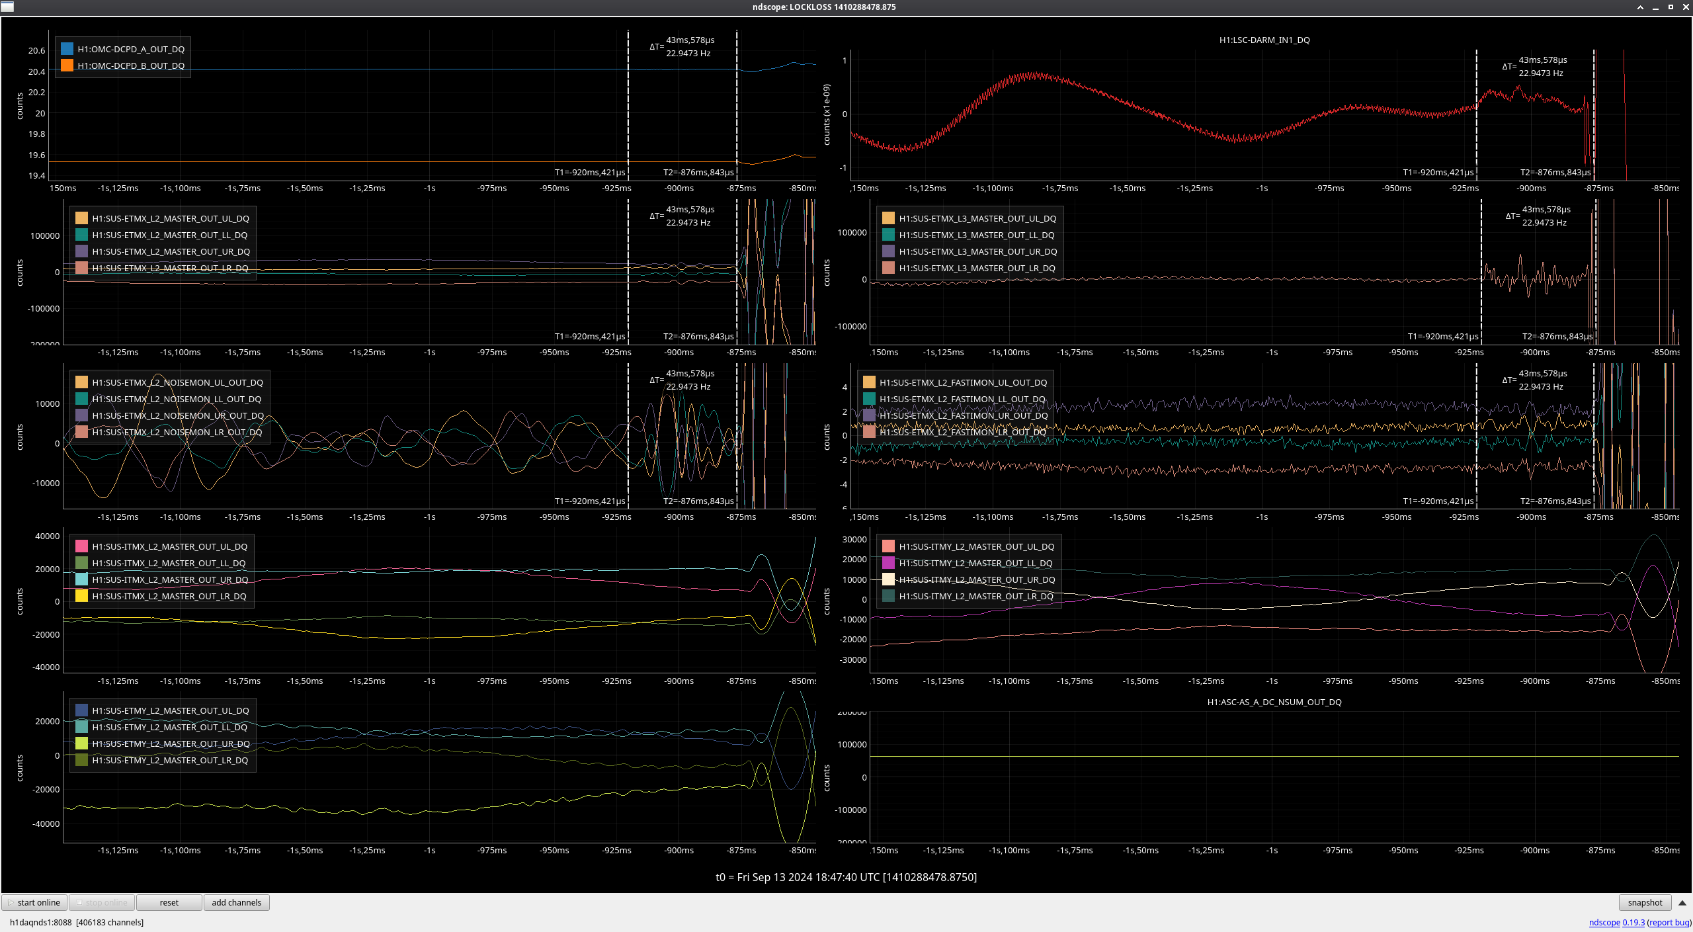Viewport: 1693px width, 932px height.
Task: Click the counts (x1e-09) axis label on DARM plot
Action: click(x=826, y=114)
